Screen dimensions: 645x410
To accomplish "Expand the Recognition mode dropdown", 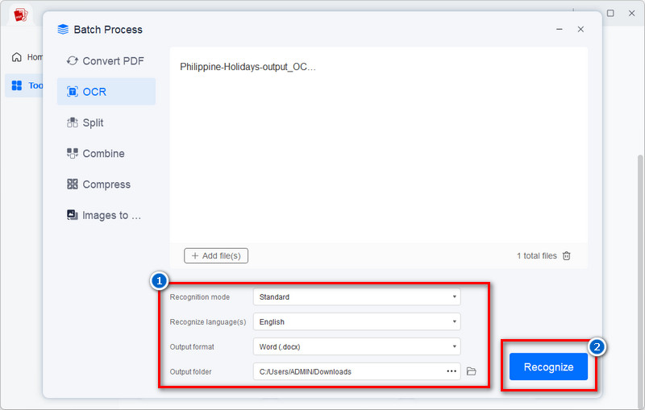I will [x=356, y=297].
